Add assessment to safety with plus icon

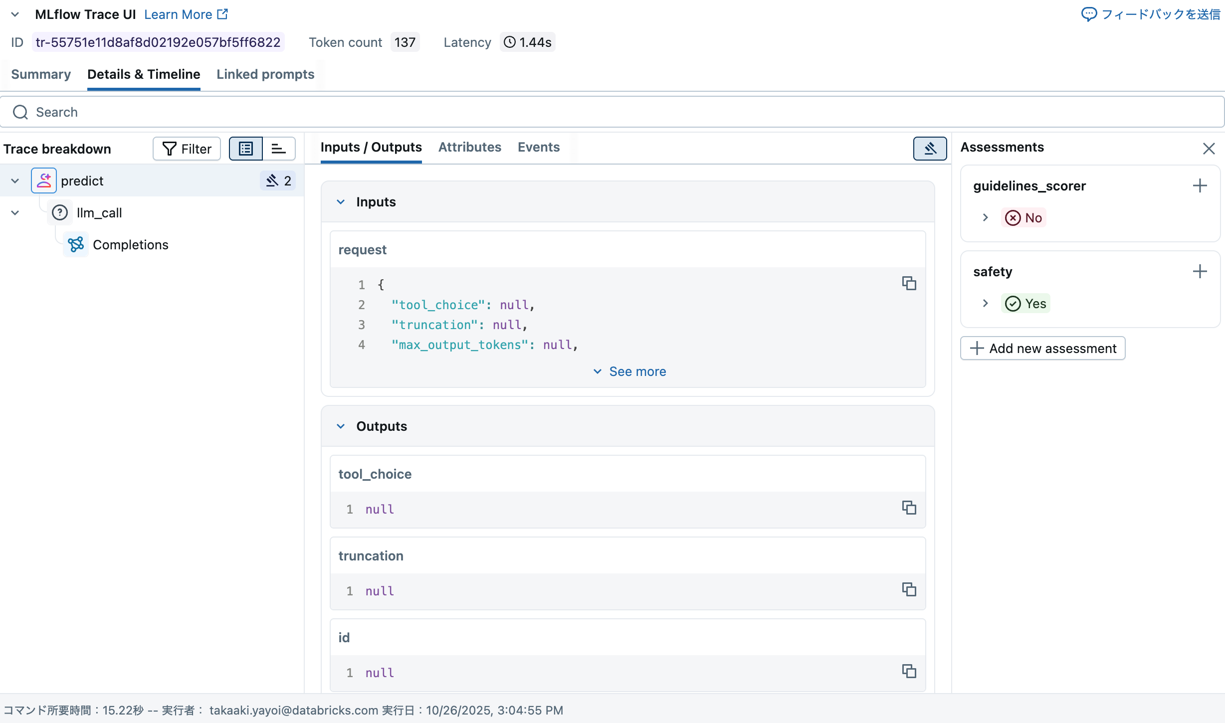(1200, 272)
